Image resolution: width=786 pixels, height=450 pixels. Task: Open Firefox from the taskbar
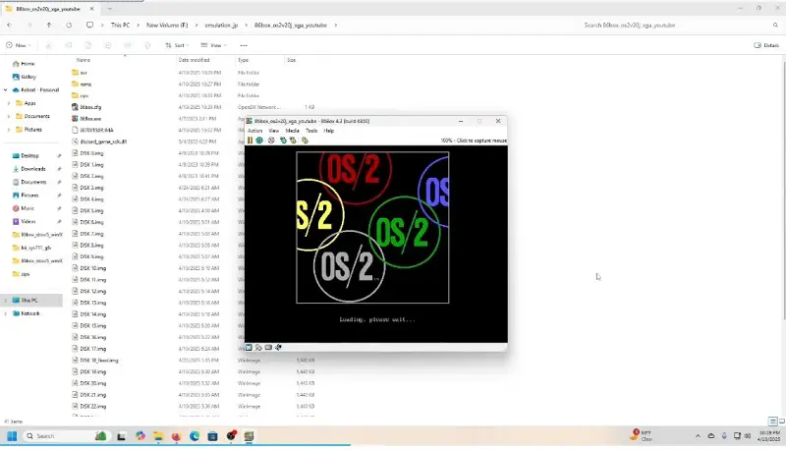tap(176, 436)
